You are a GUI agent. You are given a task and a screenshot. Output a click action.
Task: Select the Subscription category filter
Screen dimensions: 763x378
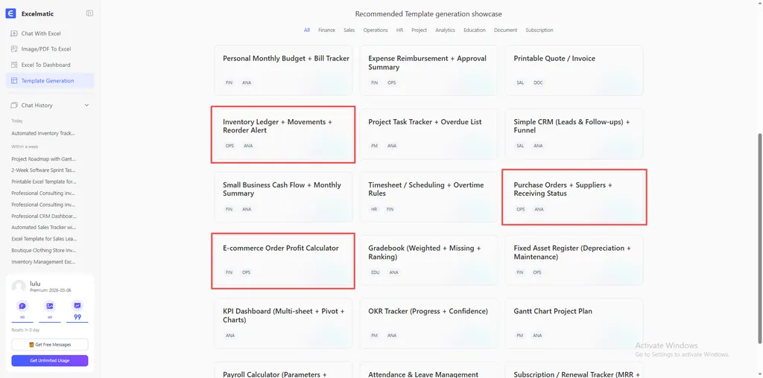(x=539, y=31)
